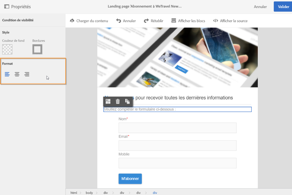The width and height of the screenshot is (292, 195).
Task: Click 'pour recevoir toutes les dernières informations' heading
Action: tap(184, 97)
